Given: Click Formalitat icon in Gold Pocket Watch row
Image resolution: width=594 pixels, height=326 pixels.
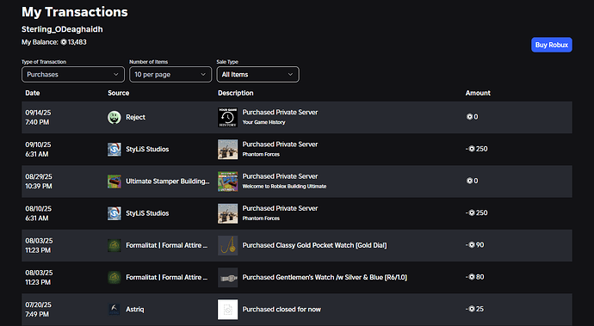Looking at the screenshot, I should coord(114,245).
